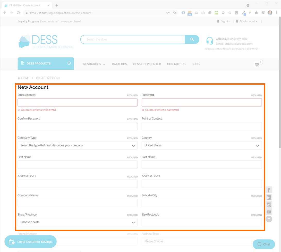The image size is (281, 252).
Task: Click the Last Name input field
Action: [202, 165]
